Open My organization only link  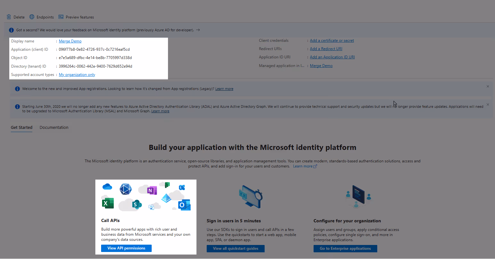[x=77, y=75]
